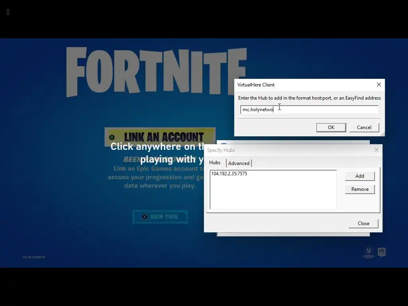Click the Epic Games logo icon

[381, 252]
